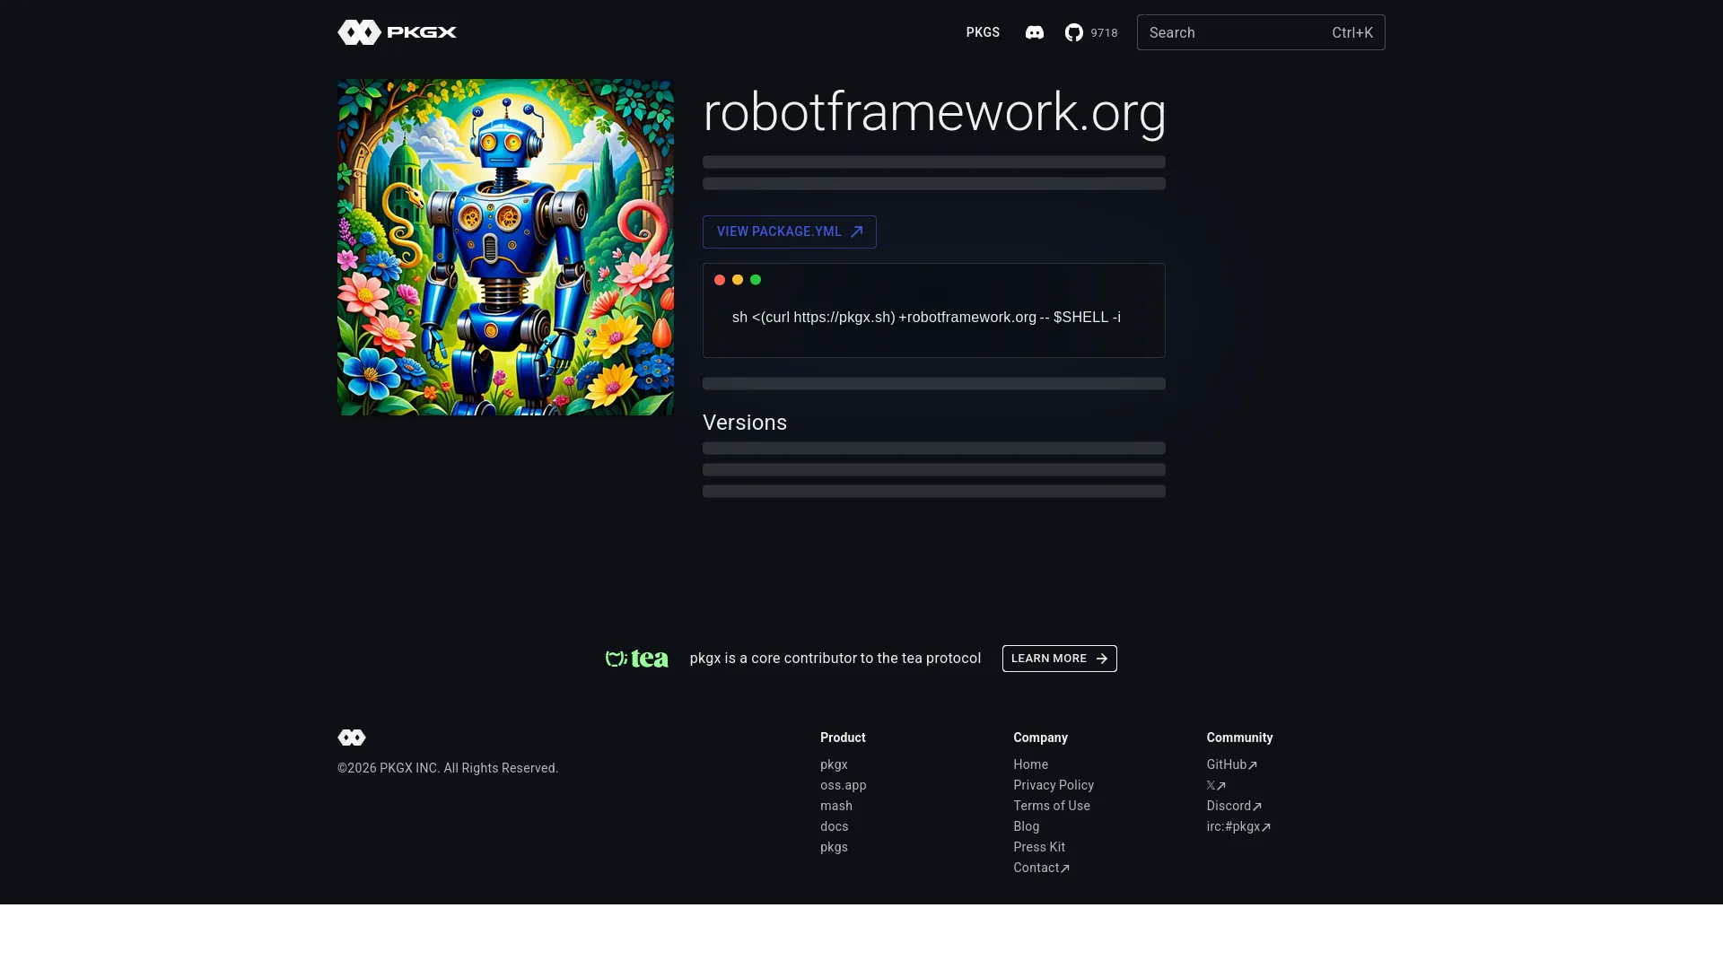The image size is (1723, 969).
Task: Click the pkgx.sh curl install command text
Action: [926, 317]
